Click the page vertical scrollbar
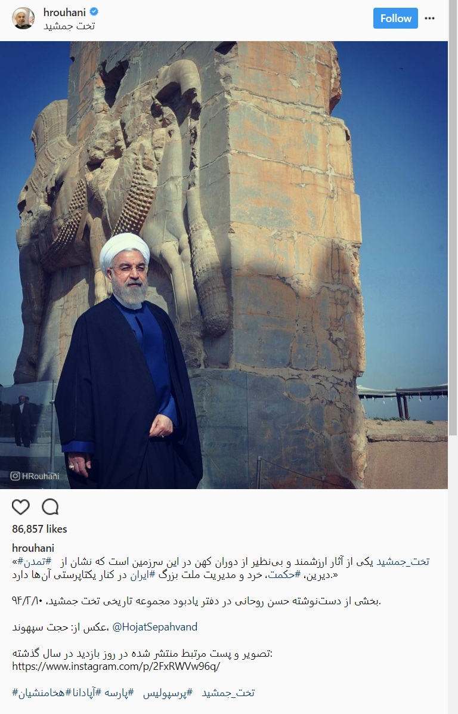The height and width of the screenshot is (714, 458). pos(453,218)
